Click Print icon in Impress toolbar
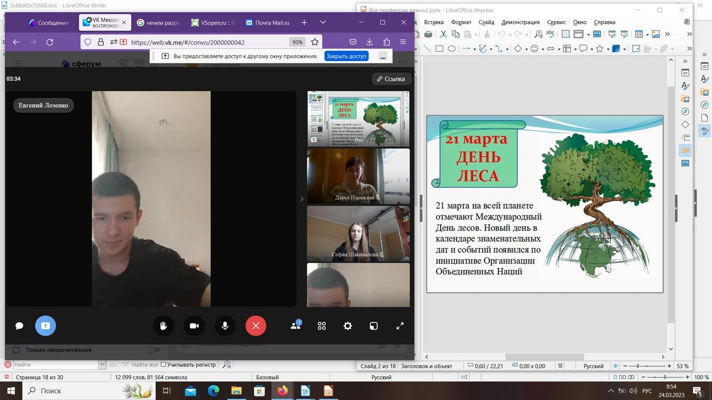 click(x=428, y=34)
